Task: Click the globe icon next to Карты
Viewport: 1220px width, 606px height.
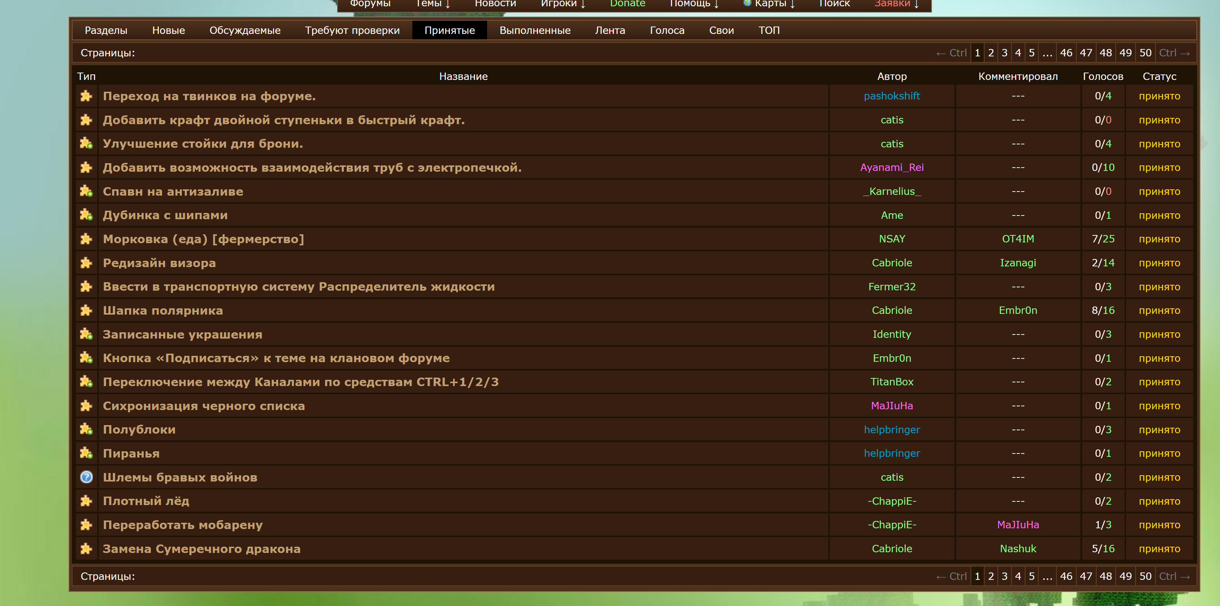Action: tap(747, 3)
